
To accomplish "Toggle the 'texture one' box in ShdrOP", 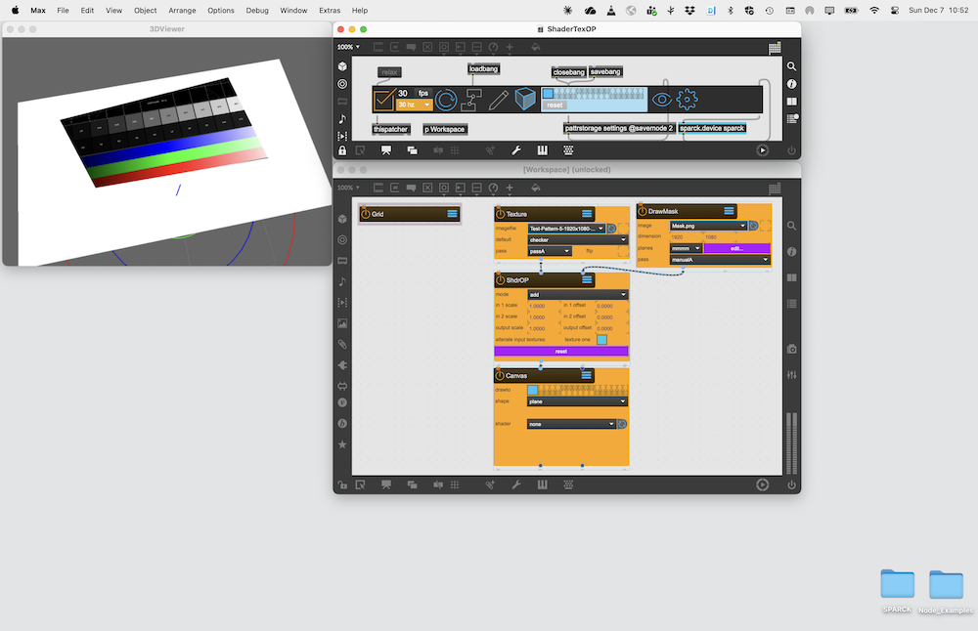I will (x=601, y=340).
